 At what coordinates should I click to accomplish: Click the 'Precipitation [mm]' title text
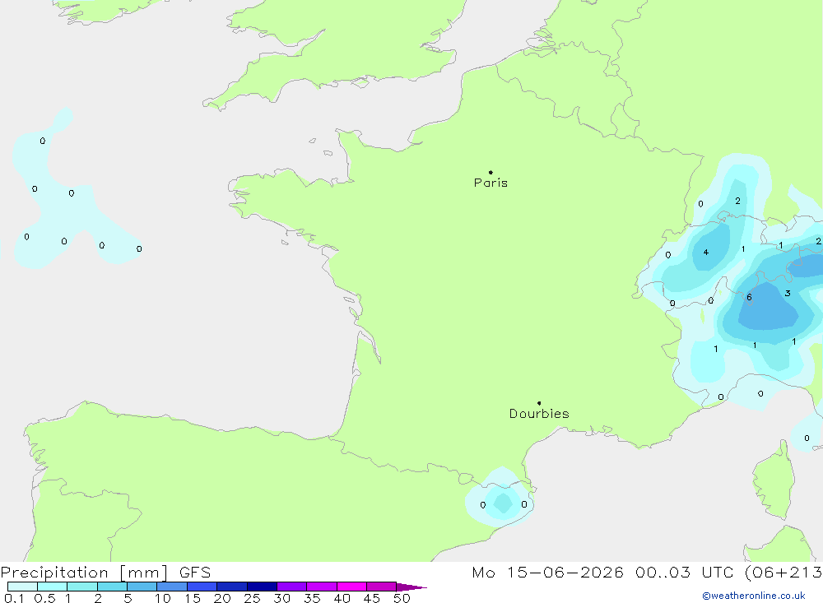[84, 573]
